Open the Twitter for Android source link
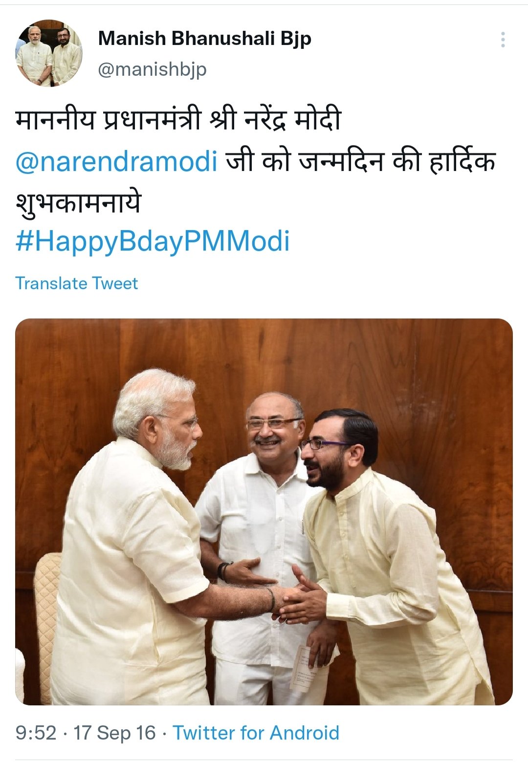Viewport: 528px width, 762px height. pos(256,733)
